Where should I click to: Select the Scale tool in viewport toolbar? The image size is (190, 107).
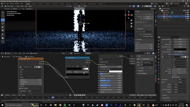click(3, 27)
